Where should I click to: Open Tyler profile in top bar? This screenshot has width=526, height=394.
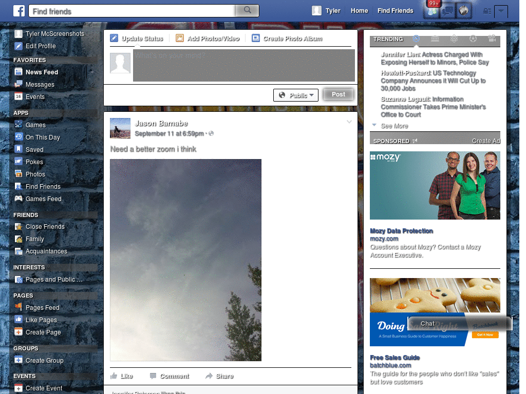coord(326,11)
